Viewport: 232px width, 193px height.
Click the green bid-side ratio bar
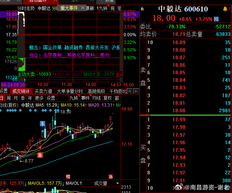(x=190, y=115)
